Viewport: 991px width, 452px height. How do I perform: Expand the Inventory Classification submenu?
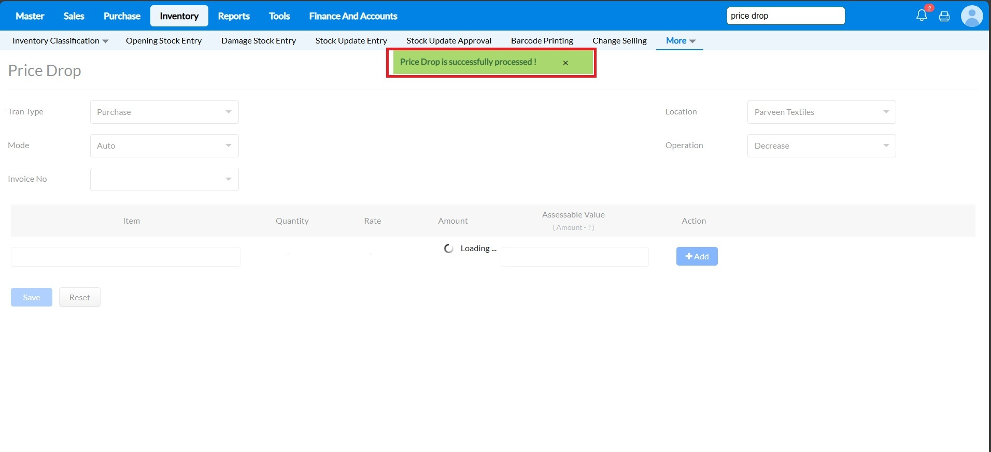[60, 40]
